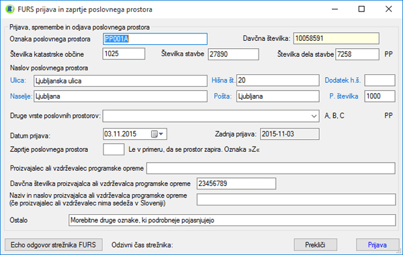This screenshot has width=403, height=255.
Task: Click the Prijava button
Action: [x=377, y=245]
